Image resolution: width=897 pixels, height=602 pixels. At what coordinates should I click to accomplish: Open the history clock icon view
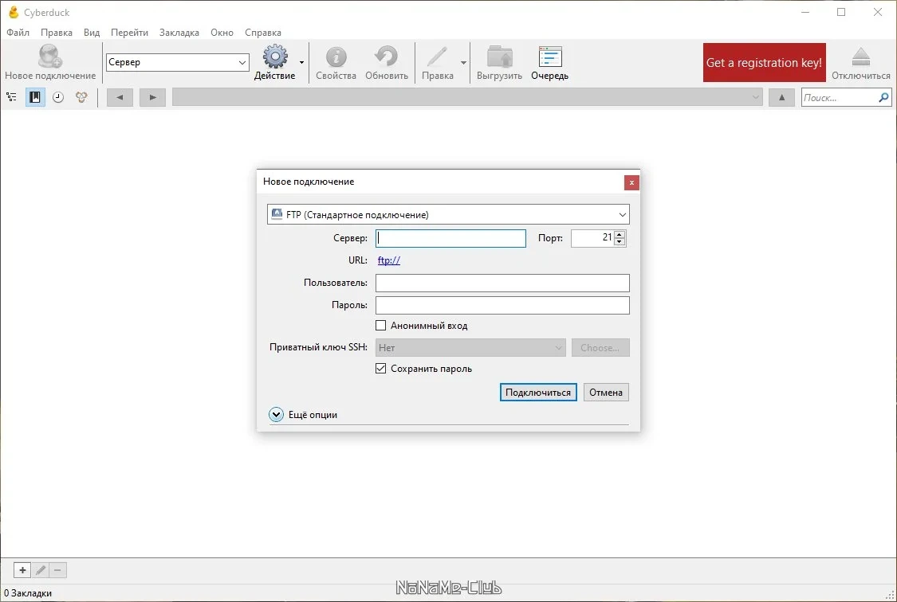click(58, 97)
